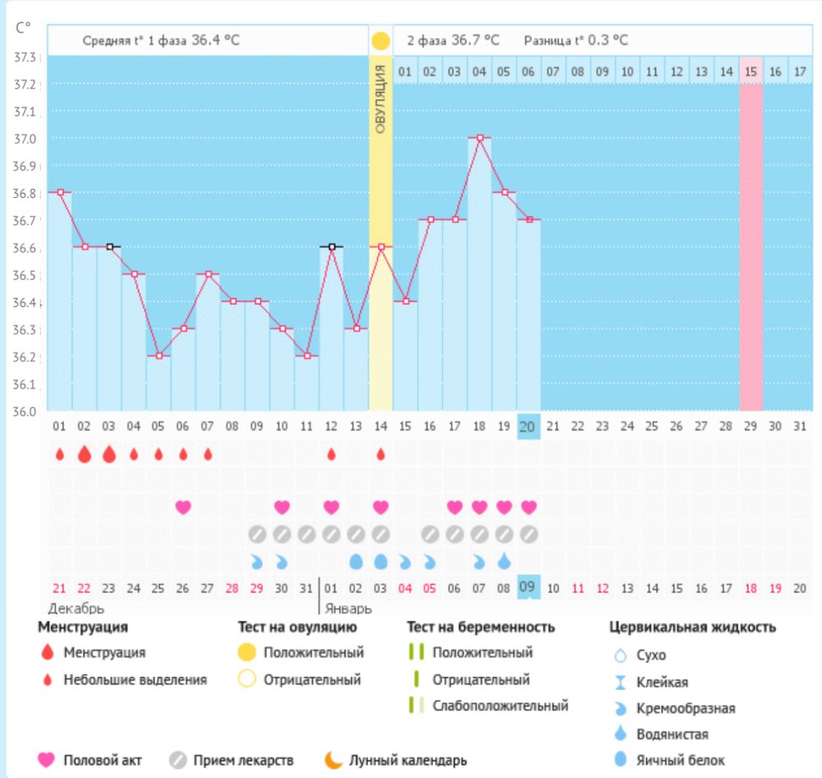The height and width of the screenshot is (778, 822).
Task: Click the egg-white fluid icon on cycle day 14
Action: coord(381,562)
